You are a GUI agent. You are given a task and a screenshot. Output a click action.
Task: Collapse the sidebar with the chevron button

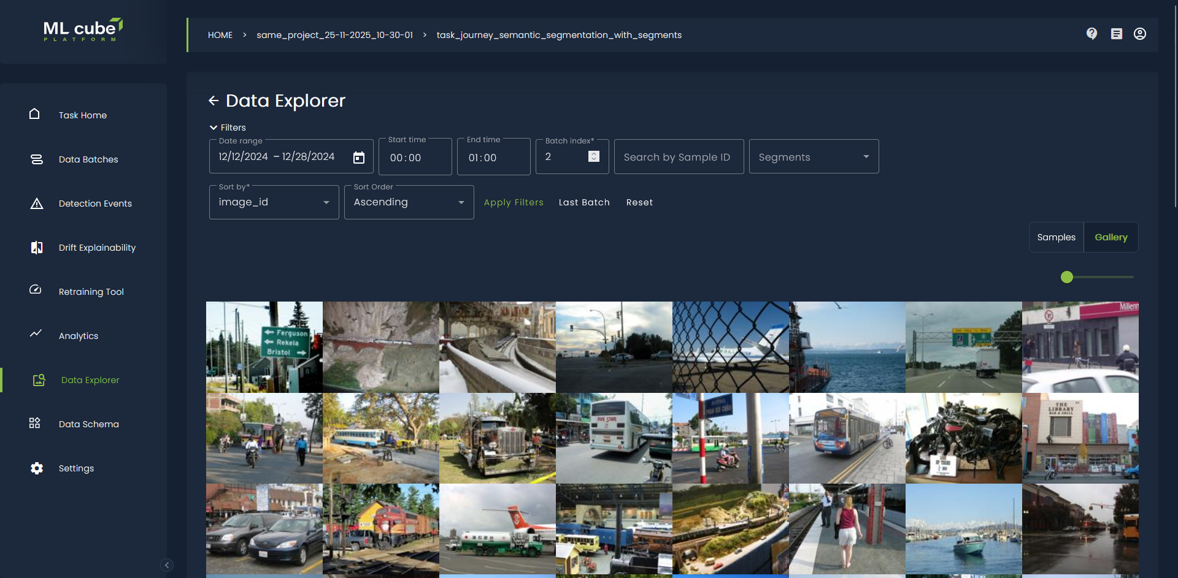pos(167,565)
